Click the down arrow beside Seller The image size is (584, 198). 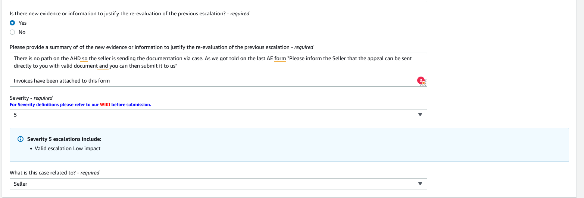click(x=420, y=184)
